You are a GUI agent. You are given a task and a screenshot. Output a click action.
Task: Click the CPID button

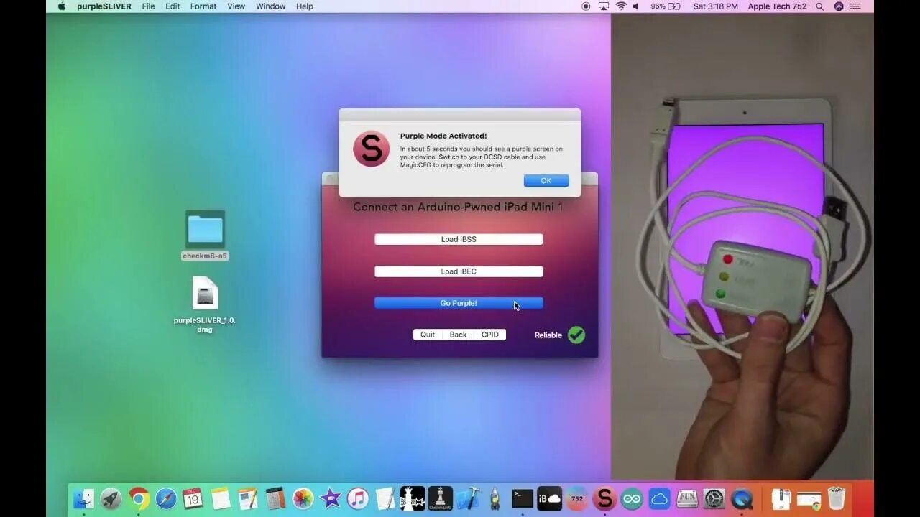[490, 335]
